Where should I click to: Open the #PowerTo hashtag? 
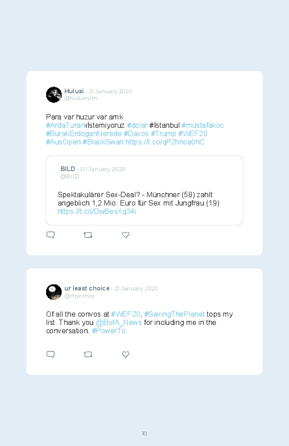109,331
